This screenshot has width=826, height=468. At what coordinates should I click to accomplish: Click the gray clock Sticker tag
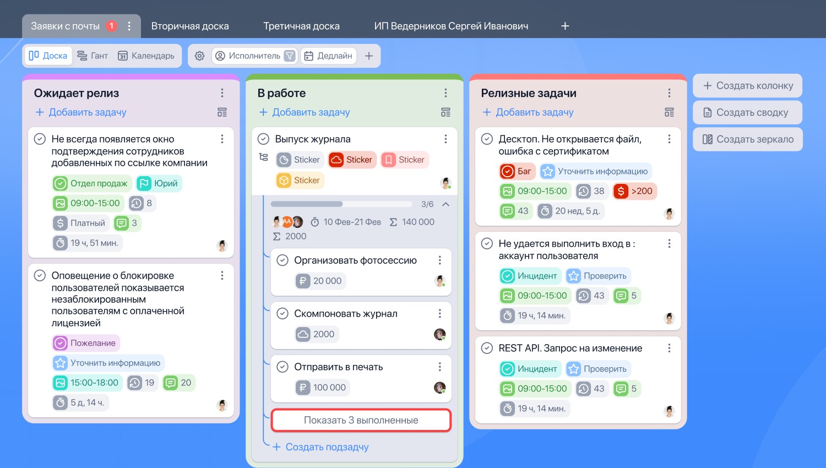[x=300, y=160]
